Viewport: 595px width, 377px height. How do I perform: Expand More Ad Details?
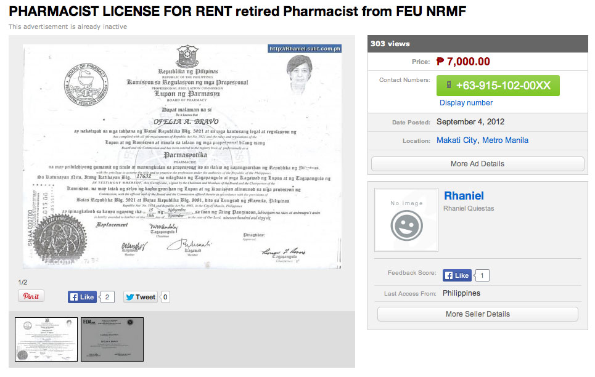point(477,164)
